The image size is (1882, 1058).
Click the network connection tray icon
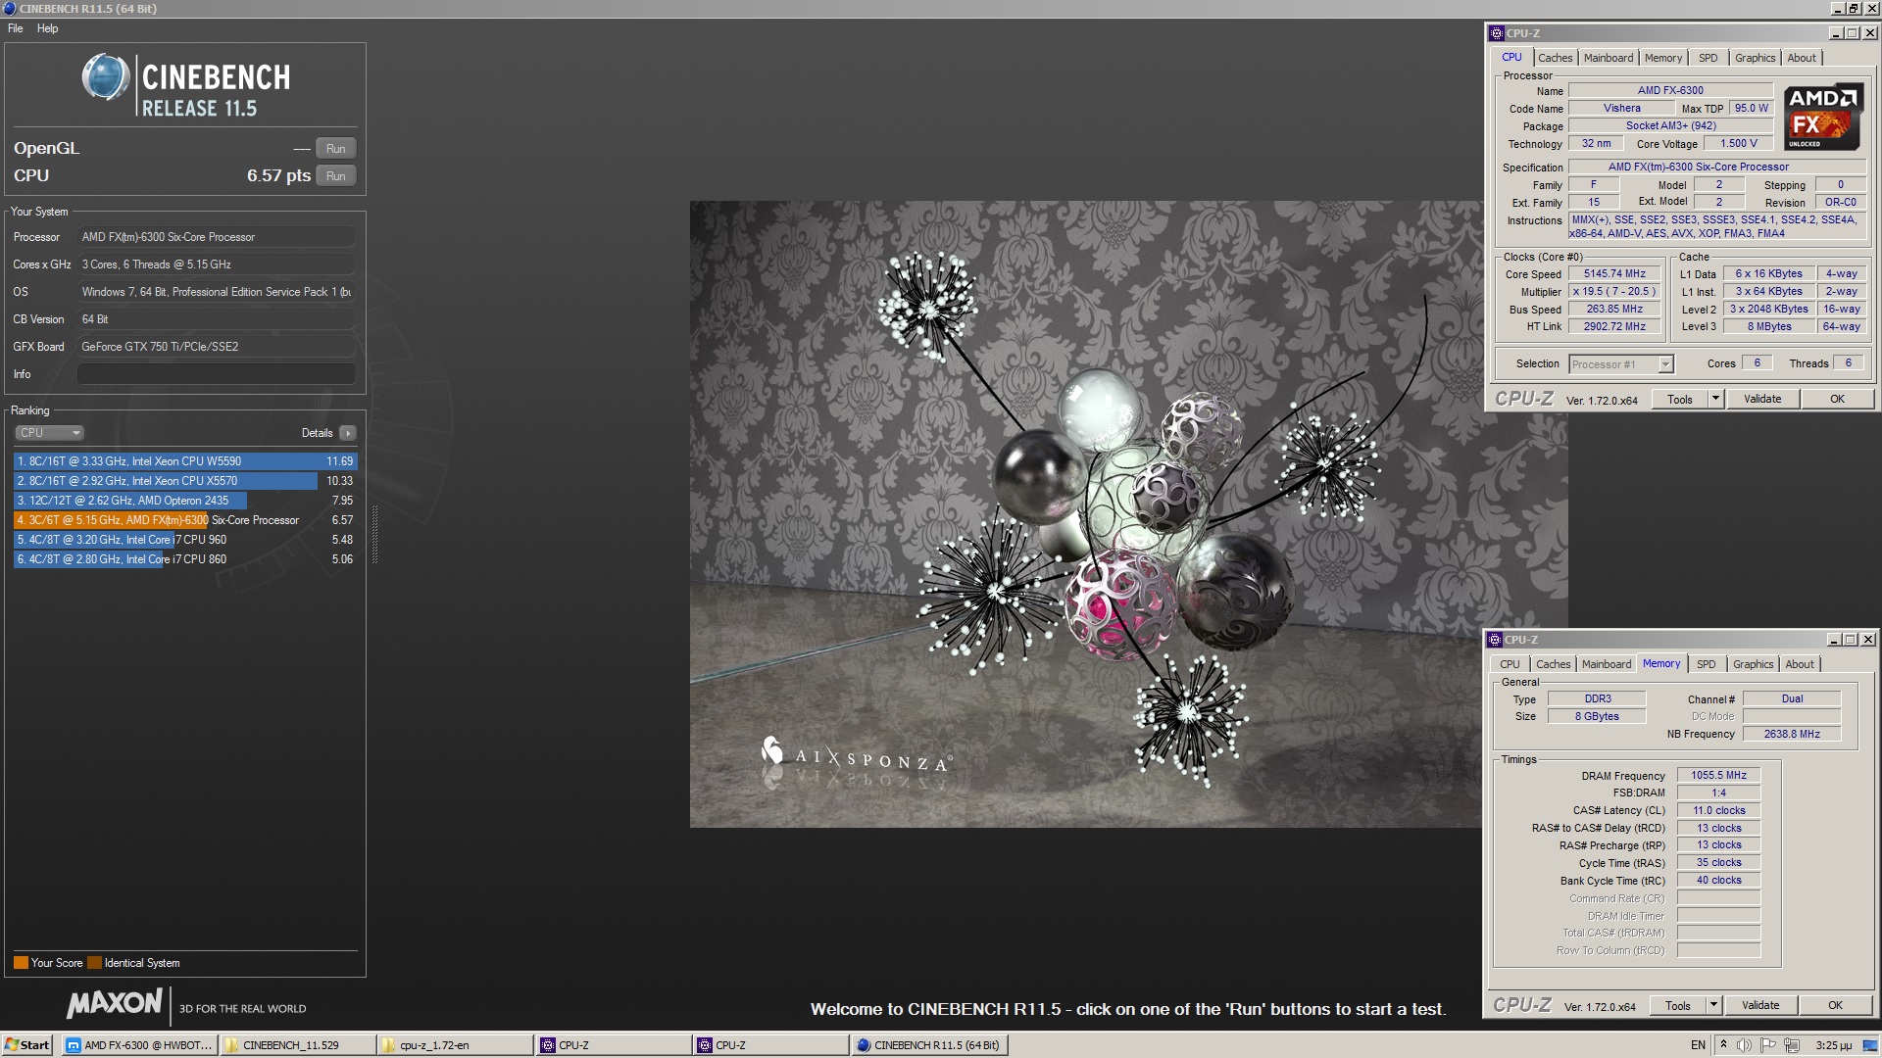[x=1792, y=1045]
